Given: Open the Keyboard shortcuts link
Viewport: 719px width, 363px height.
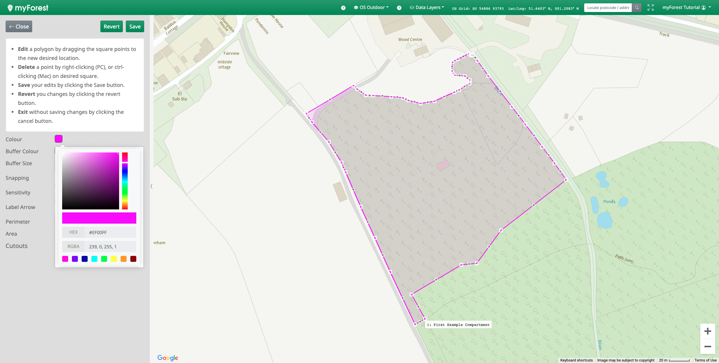Looking at the screenshot, I should [x=576, y=360].
